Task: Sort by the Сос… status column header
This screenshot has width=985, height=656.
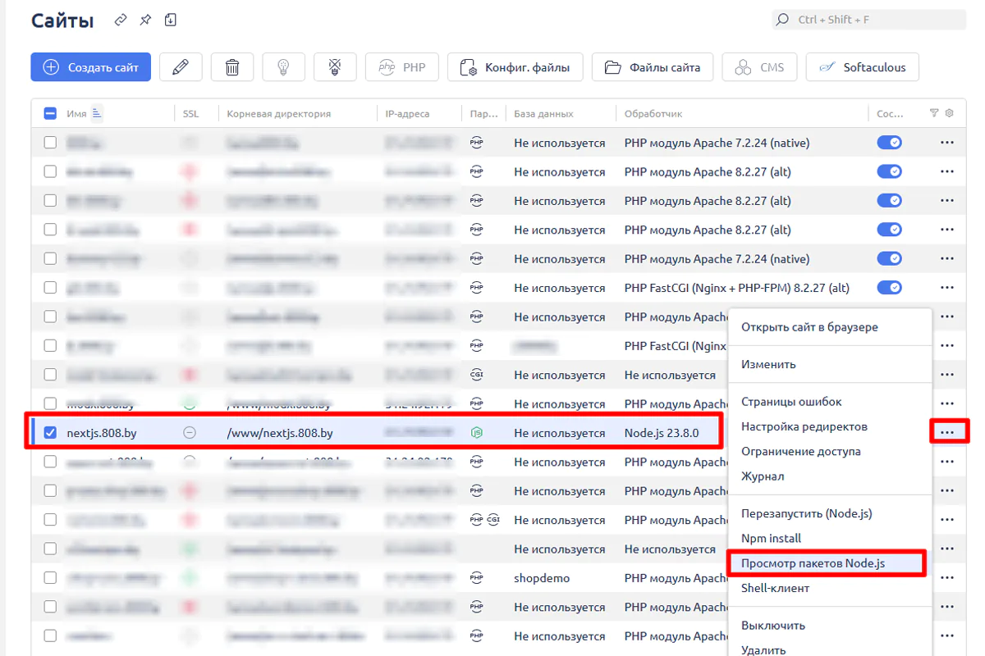Action: click(890, 114)
